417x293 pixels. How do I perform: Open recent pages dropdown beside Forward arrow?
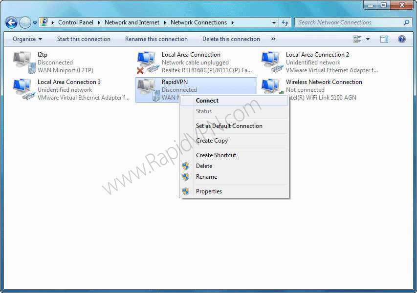click(x=35, y=23)
